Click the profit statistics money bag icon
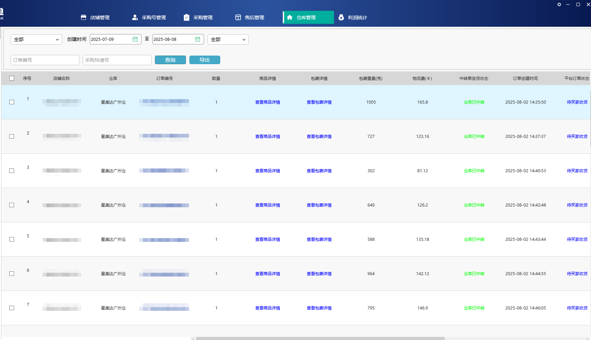The height and width of the screenshot is (340, 591). [x=341, y=17]
